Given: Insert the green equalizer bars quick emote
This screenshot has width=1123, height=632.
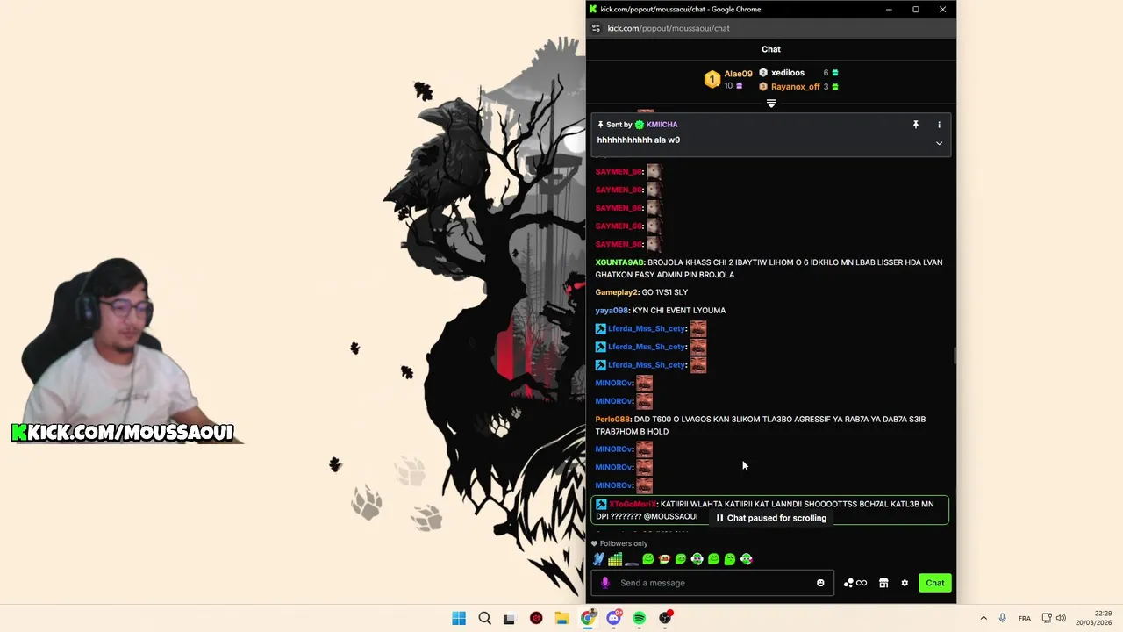Looking at the screenshot, I should click(x=615, y=559).
